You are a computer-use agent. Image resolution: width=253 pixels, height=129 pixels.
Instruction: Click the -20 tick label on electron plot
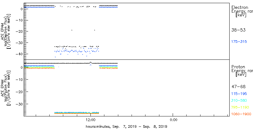19,31
